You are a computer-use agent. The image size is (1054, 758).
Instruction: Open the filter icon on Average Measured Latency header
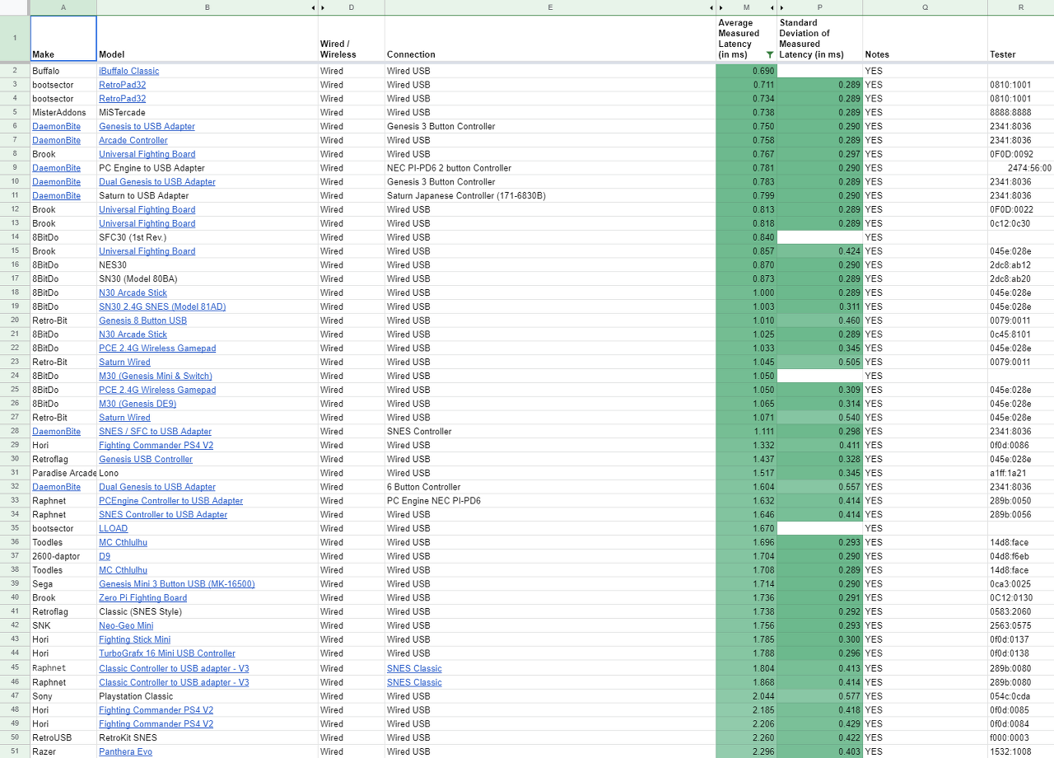point(770,54)
